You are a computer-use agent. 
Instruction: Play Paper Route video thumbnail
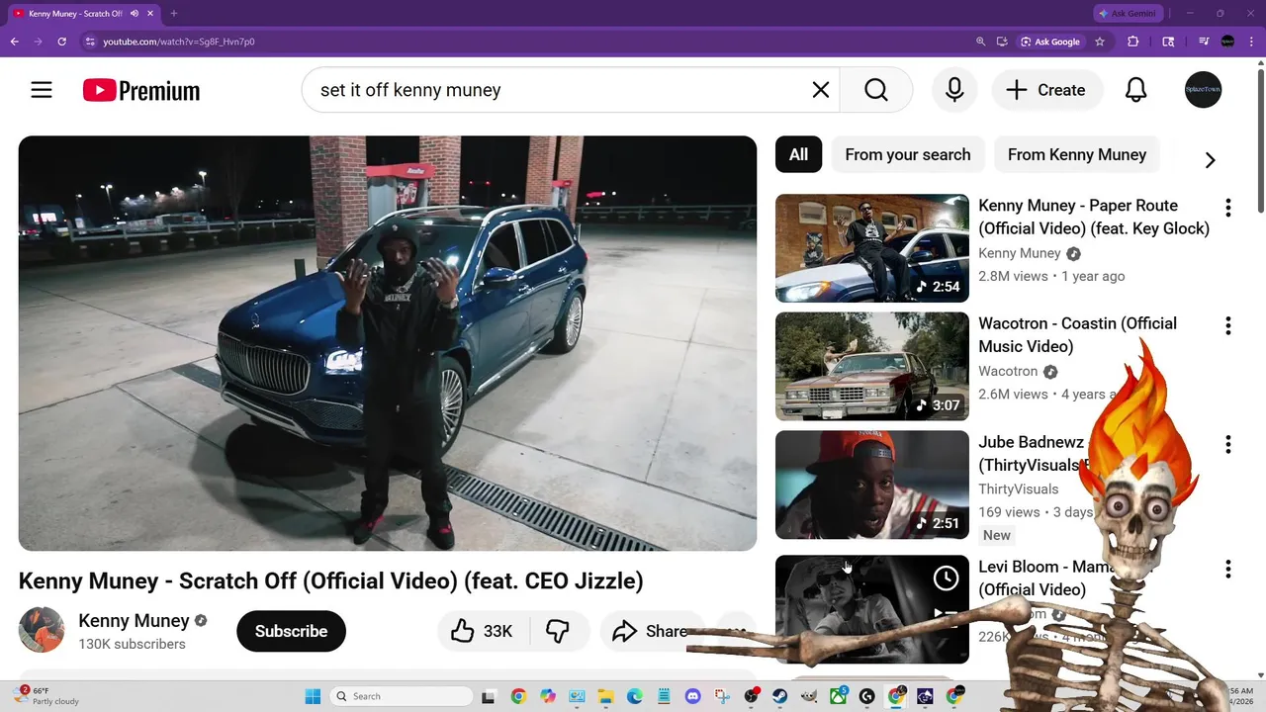[871, 248]
